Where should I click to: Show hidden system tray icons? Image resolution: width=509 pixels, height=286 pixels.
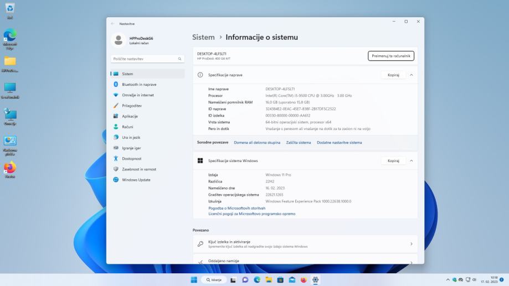[448, 280]
